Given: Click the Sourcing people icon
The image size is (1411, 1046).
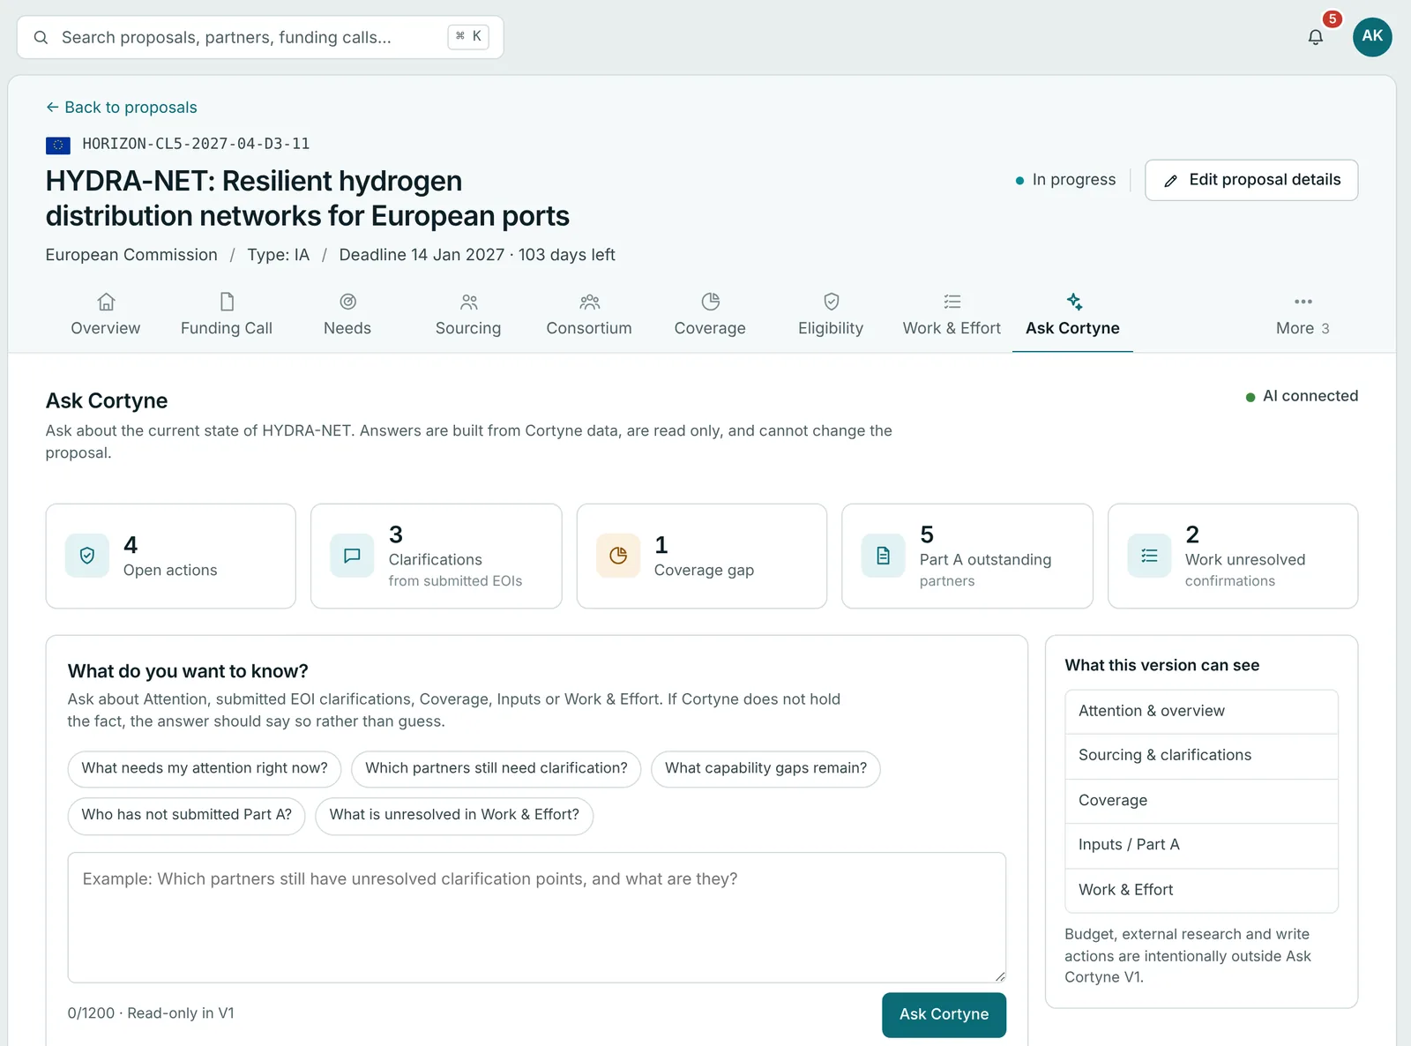Looking at the screenshot, I should tap(468, 302).
